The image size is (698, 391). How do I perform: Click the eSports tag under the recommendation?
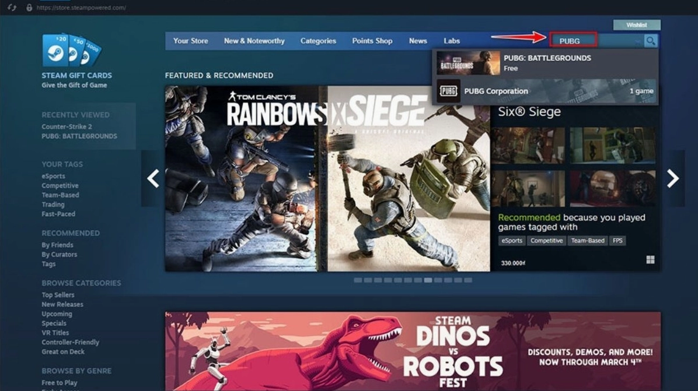coord(511,240)
